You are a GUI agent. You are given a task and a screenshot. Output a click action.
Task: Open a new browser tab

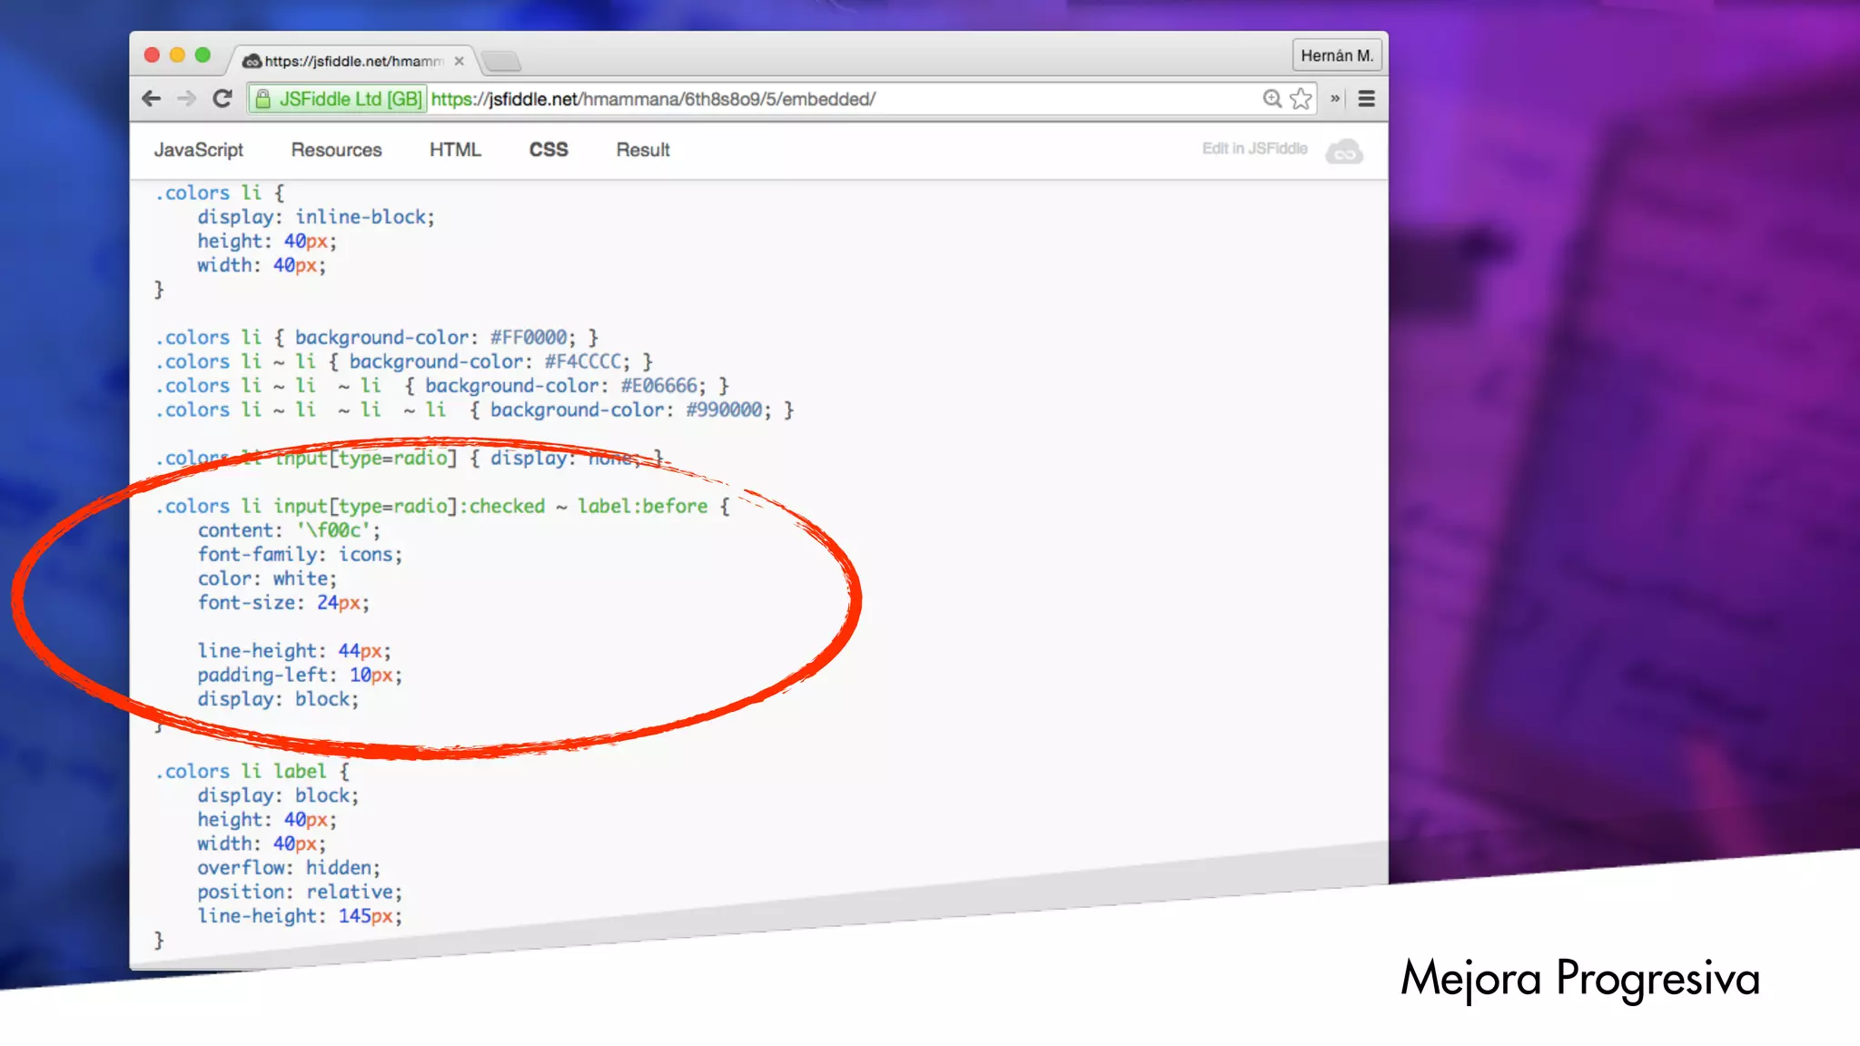pyautogui.click(x=501, y=61)
